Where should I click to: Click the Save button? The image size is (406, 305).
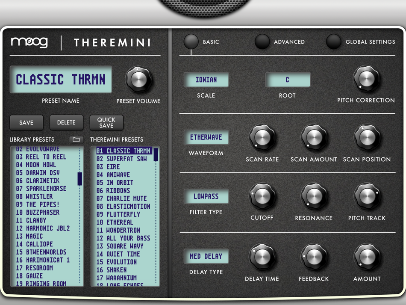(26, 123)
